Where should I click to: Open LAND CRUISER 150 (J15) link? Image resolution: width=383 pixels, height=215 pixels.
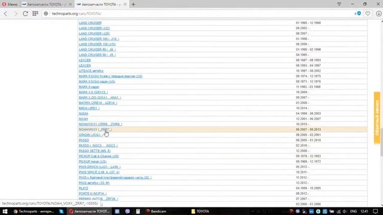(97, 44)
